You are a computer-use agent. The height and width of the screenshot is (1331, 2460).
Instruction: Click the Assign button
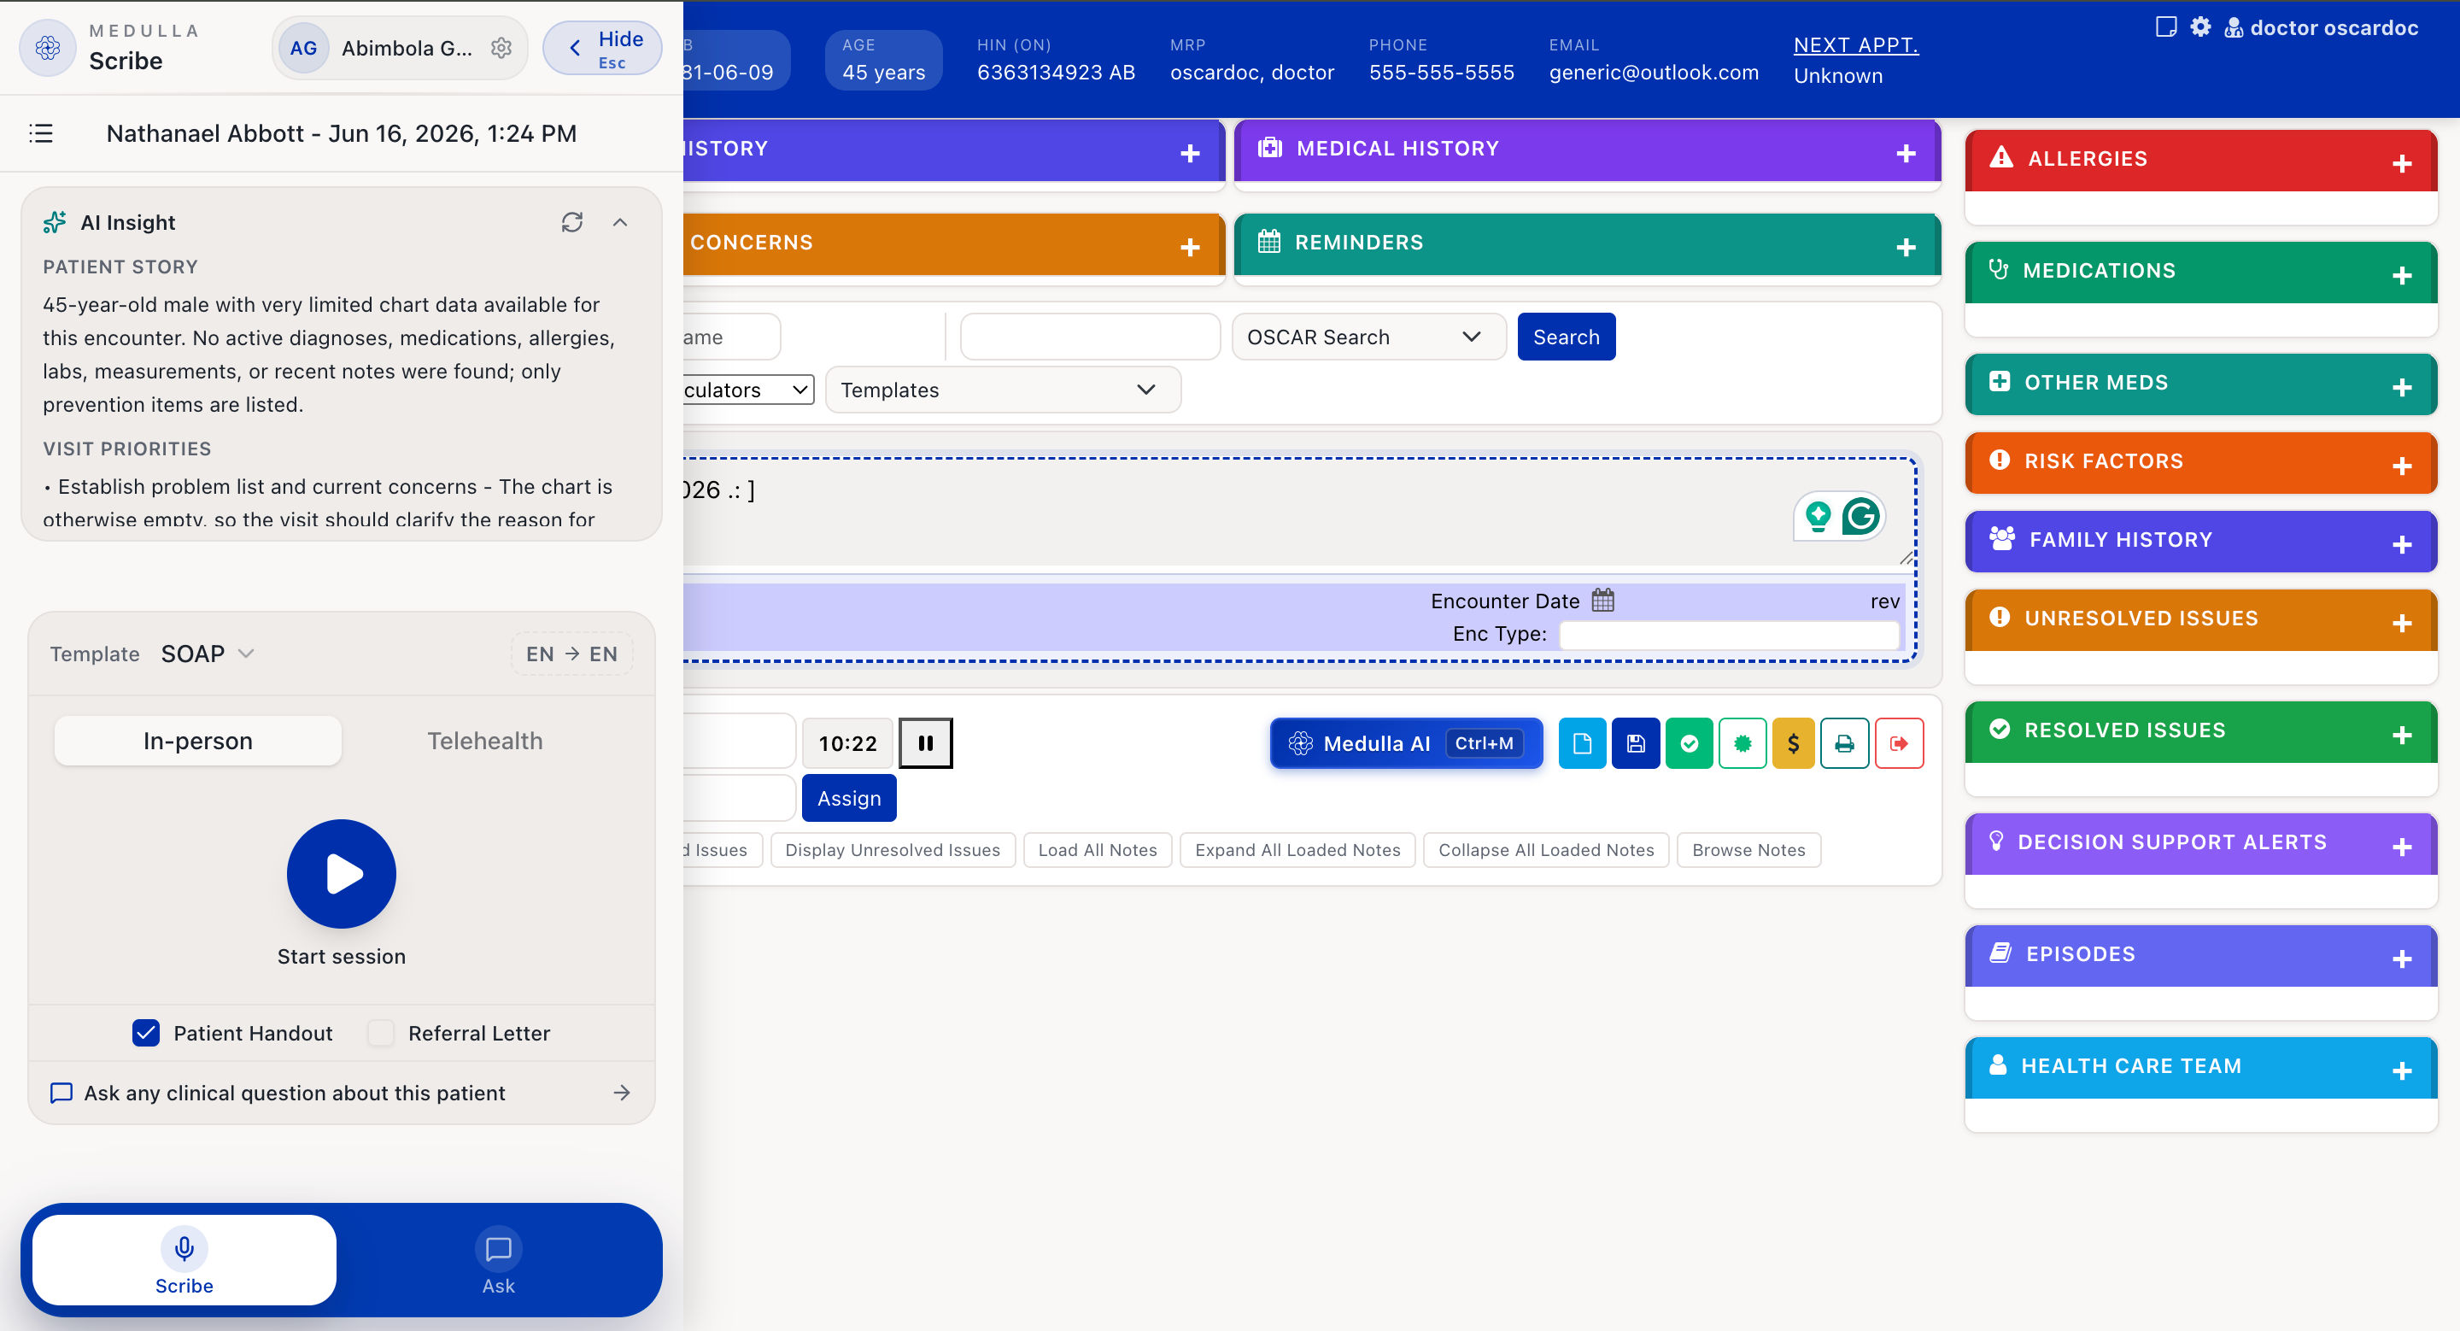point(849,797)
